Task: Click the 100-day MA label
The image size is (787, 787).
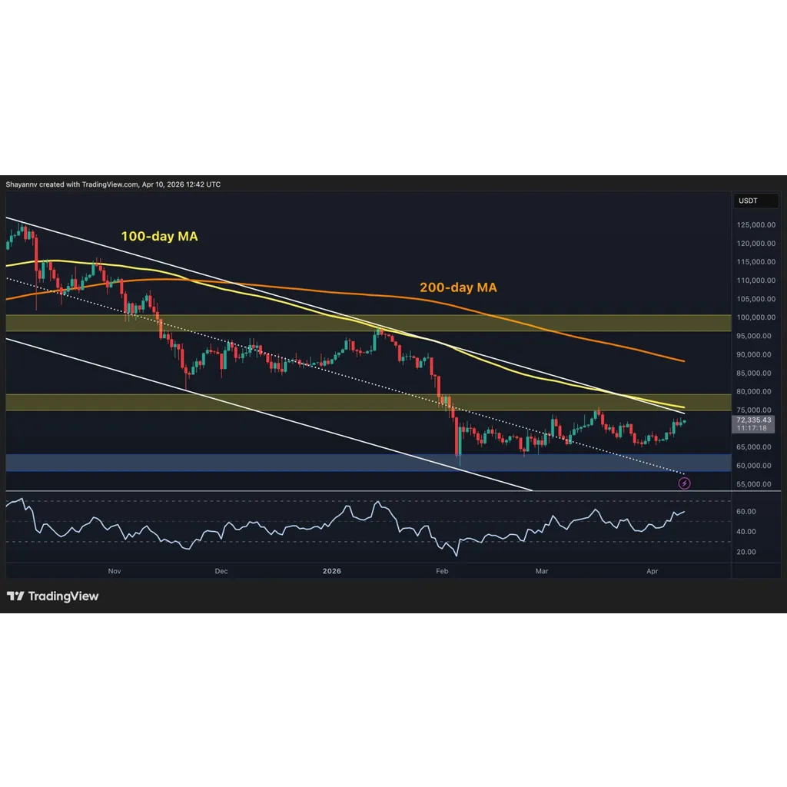Action: click(159, 237)
